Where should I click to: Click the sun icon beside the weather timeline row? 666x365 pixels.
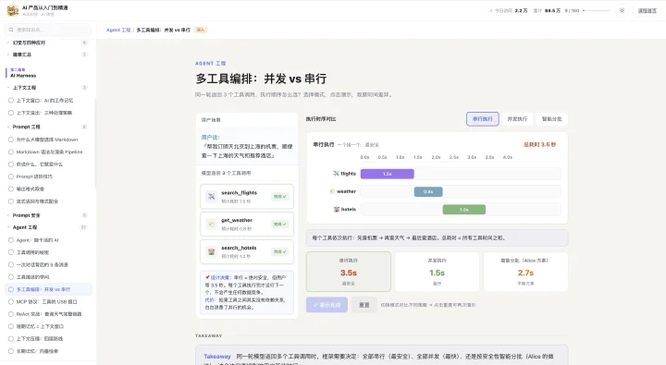click(x=332, y=191)
